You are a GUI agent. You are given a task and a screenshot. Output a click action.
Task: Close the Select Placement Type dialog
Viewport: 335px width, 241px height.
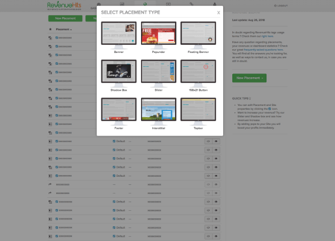pyautogui.click(x=218, y=12)
